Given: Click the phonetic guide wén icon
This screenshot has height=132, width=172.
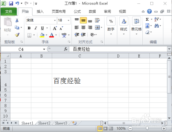Looking at the screenshot, I should pos(64,35).
